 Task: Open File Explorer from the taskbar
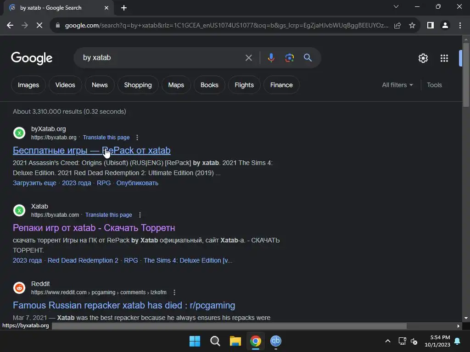point(235,341)
